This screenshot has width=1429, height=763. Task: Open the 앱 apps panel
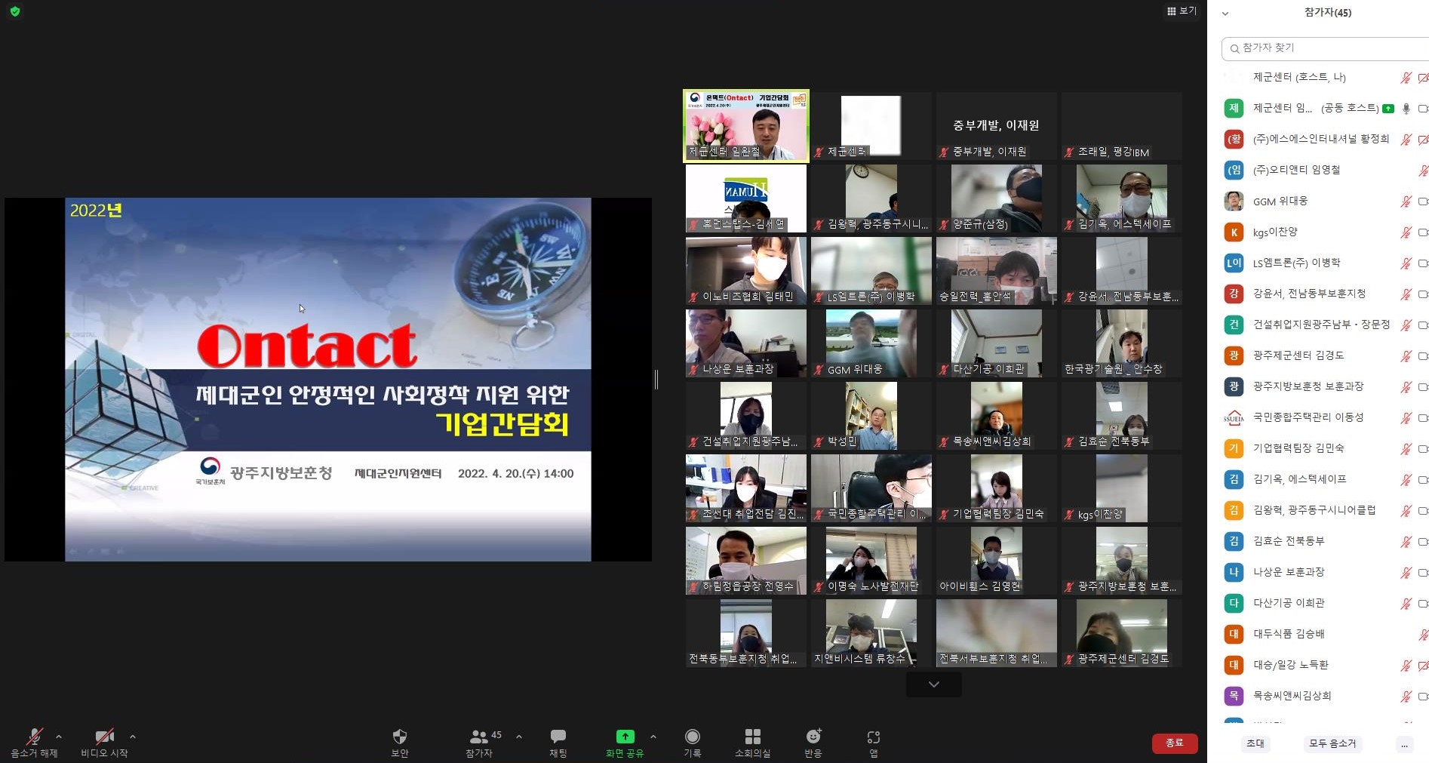point(874,742)
